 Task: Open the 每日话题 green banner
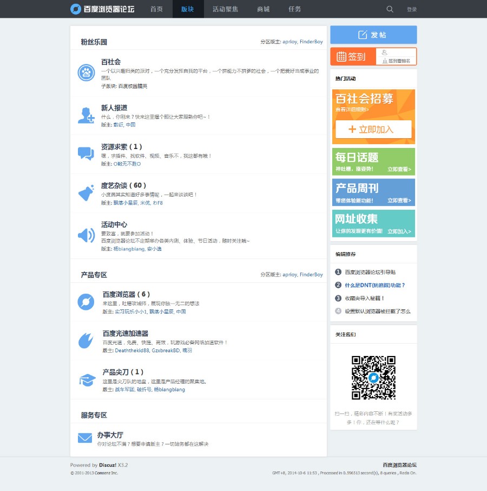pyautogui.click(x=373, y=161)
